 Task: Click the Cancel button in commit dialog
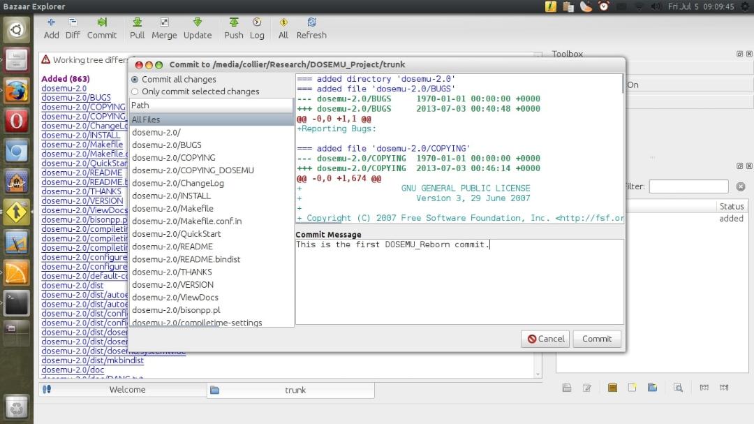pos(545,339)
